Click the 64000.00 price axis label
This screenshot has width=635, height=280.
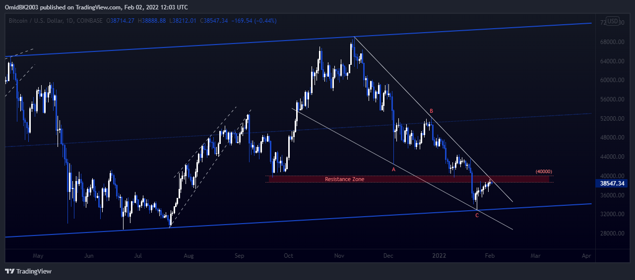611,61
